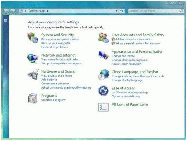Viewport: 187px width, 141px height.
Task: Open the User Accounts people icon
Action: point(104,38)
